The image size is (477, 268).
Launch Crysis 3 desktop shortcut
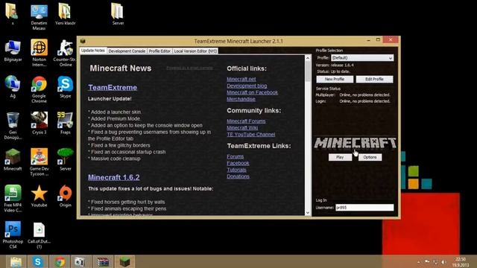[39, 124]
